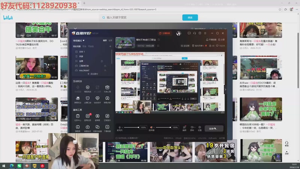Expand the microphone device dropdown arrow
Screen dimensions: 300x169
point(122,127)
